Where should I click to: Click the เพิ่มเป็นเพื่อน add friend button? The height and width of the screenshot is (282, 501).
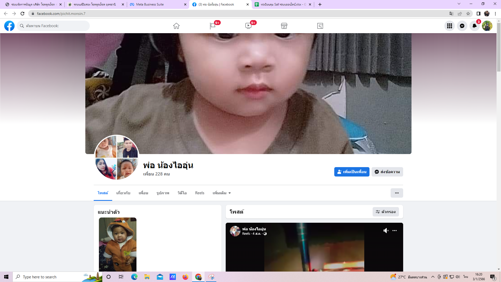351,172
